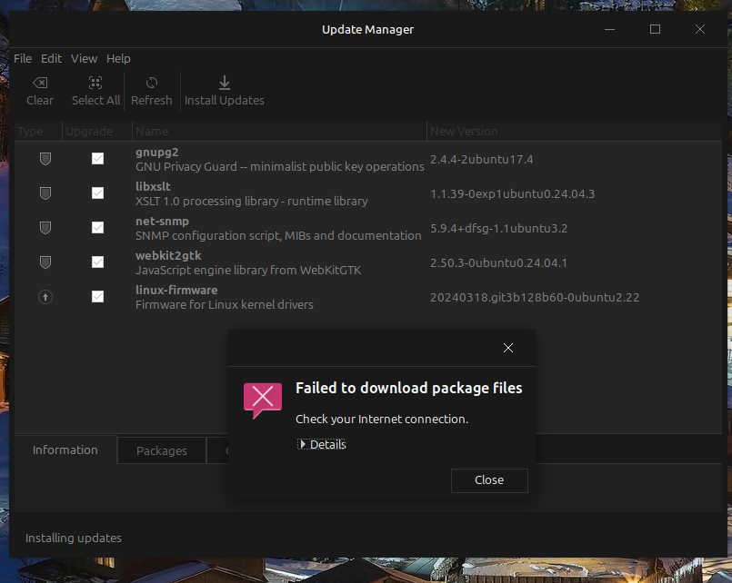The height and width of the screenshot is (583, 732).
Task: Expand the Details section in error dialog
Action: click(x=322, y=445)
